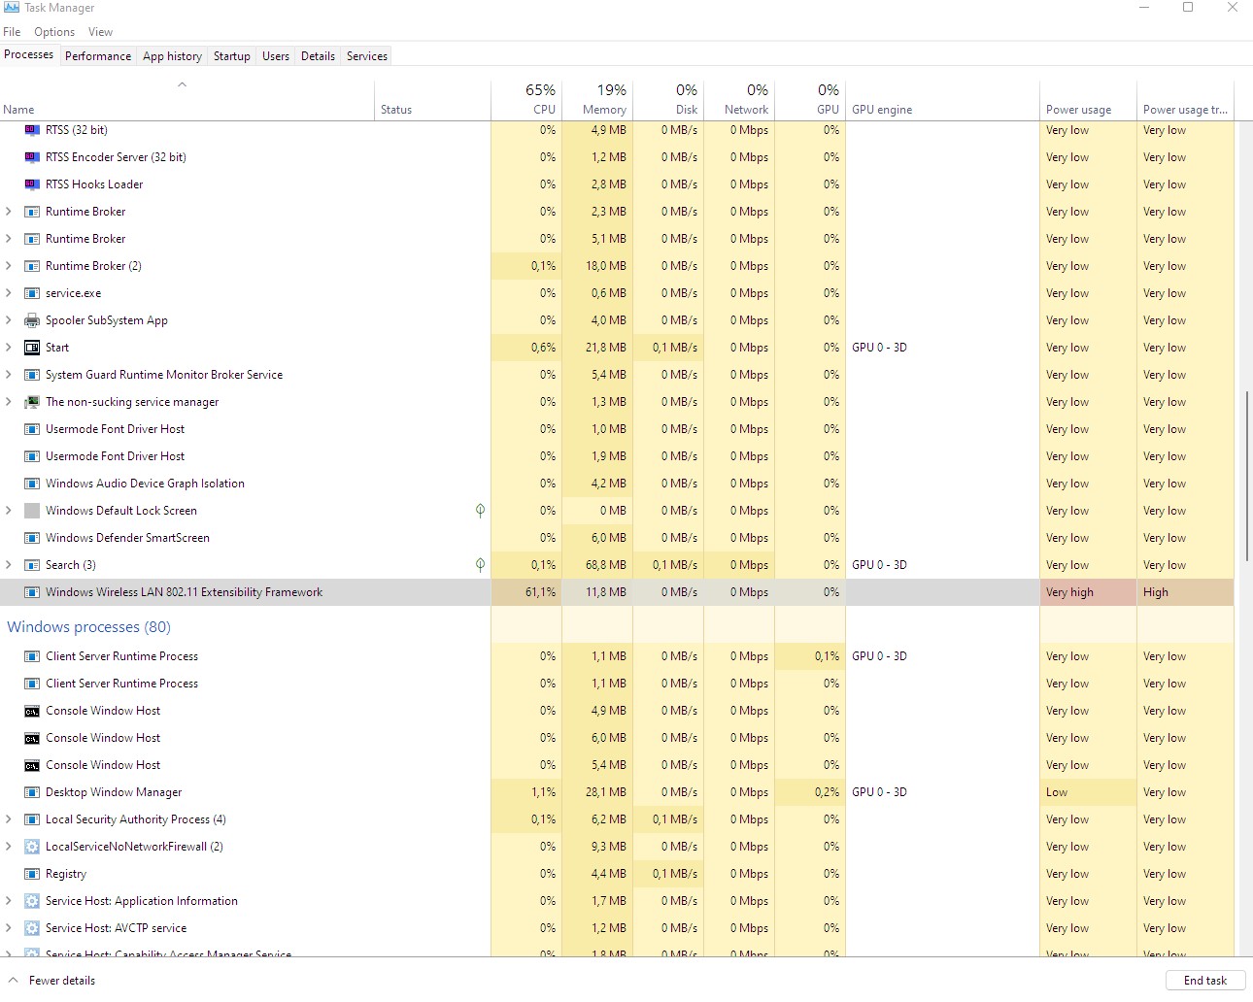Image resolution: width=1253 pixels, height=1002 pixels.
Task: Click the Service Host: Application Information gear icon
Action: (32, 901)
